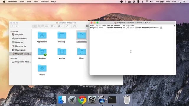Click the Bluetooth status icon

(x=142, y=1)
